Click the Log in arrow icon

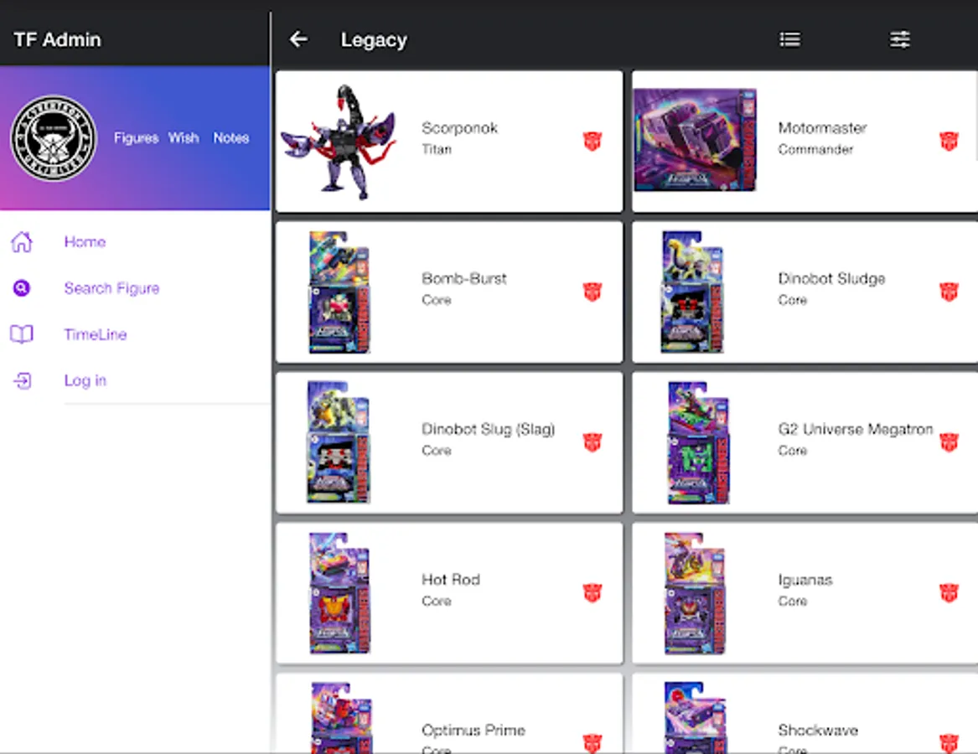[x=23, y=380]
